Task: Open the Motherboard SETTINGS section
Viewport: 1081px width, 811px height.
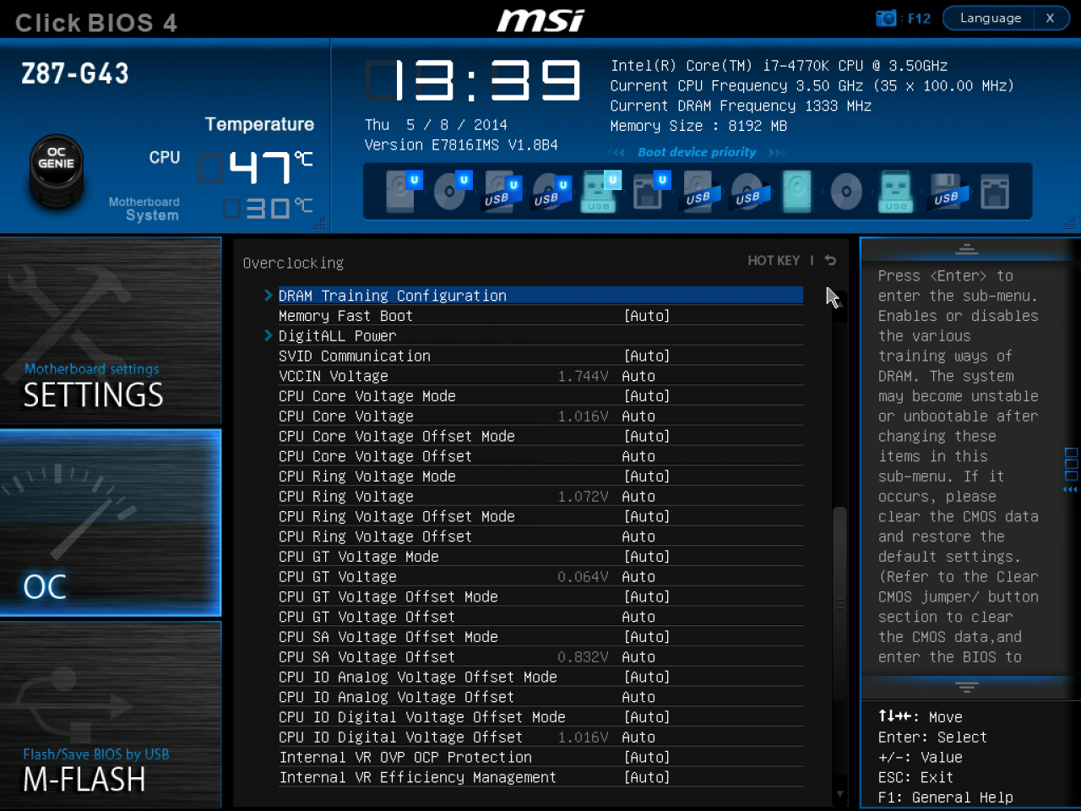Action: (x=111, y=330)
